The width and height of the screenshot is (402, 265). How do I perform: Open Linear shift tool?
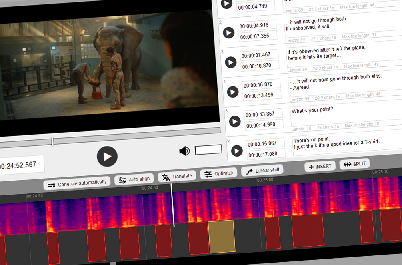click(262, 171)
